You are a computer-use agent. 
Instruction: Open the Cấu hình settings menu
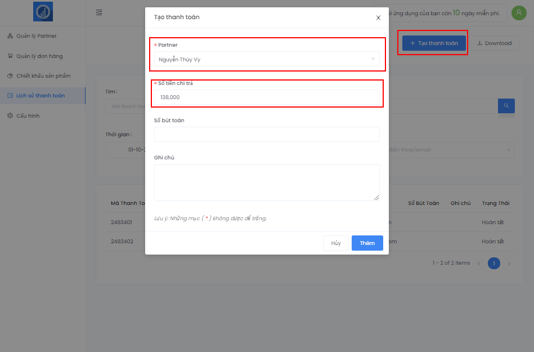coord(28,116)
